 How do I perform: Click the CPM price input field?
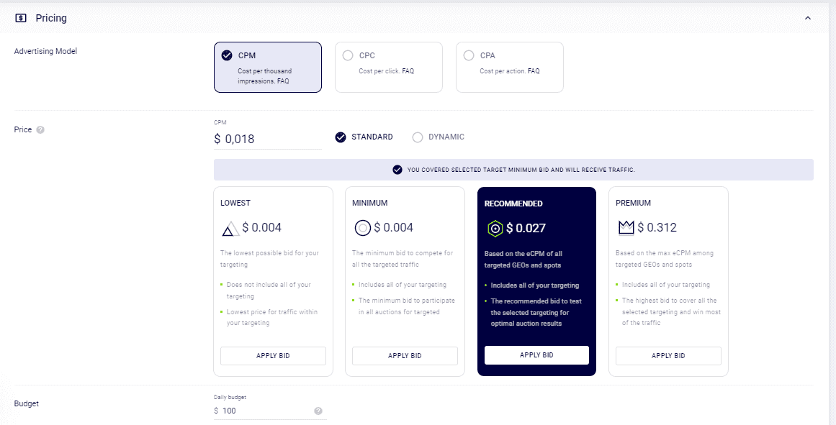coord(268,139)
